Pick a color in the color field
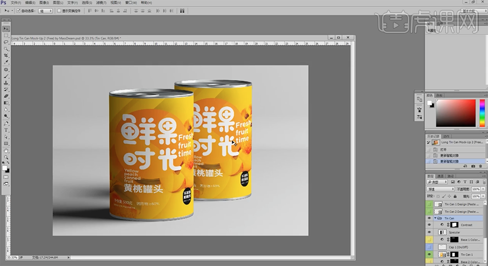The width and height of the screenshot is (488, 266). (455, 113)
